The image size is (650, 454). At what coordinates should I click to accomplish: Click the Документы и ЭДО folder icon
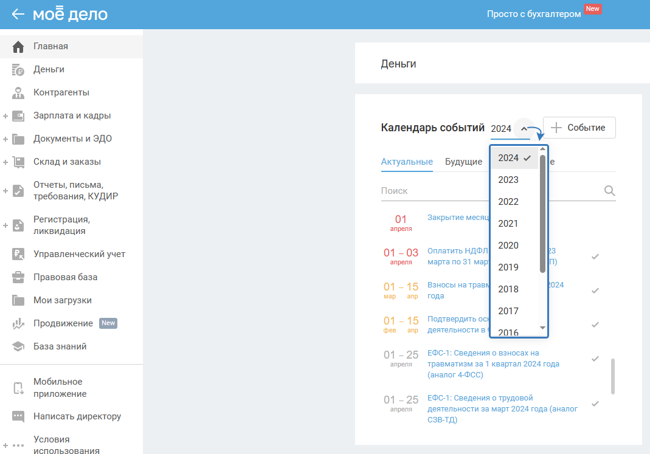pyautogui.click(x=18, y=139)
